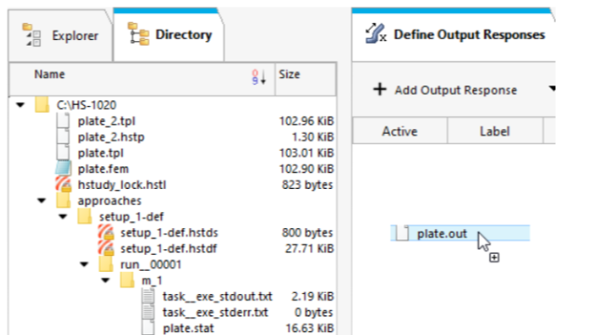
Task: Click the sort order icon in Name header
Action: (x=259, y=76)
